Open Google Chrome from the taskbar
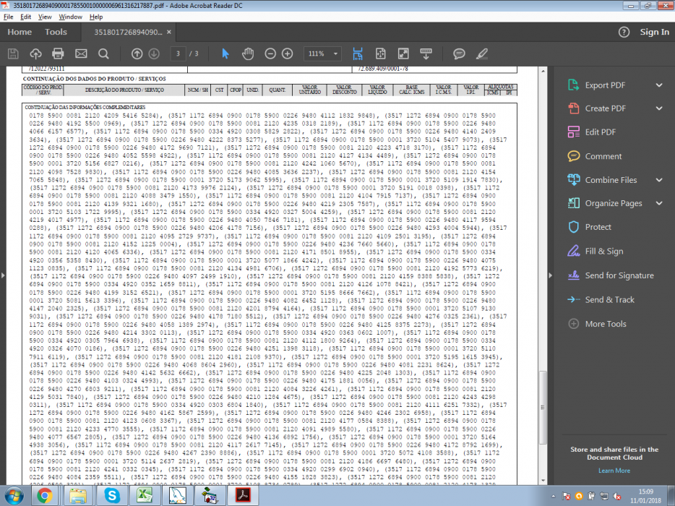 pyautogui.click(x=44, y=496)
